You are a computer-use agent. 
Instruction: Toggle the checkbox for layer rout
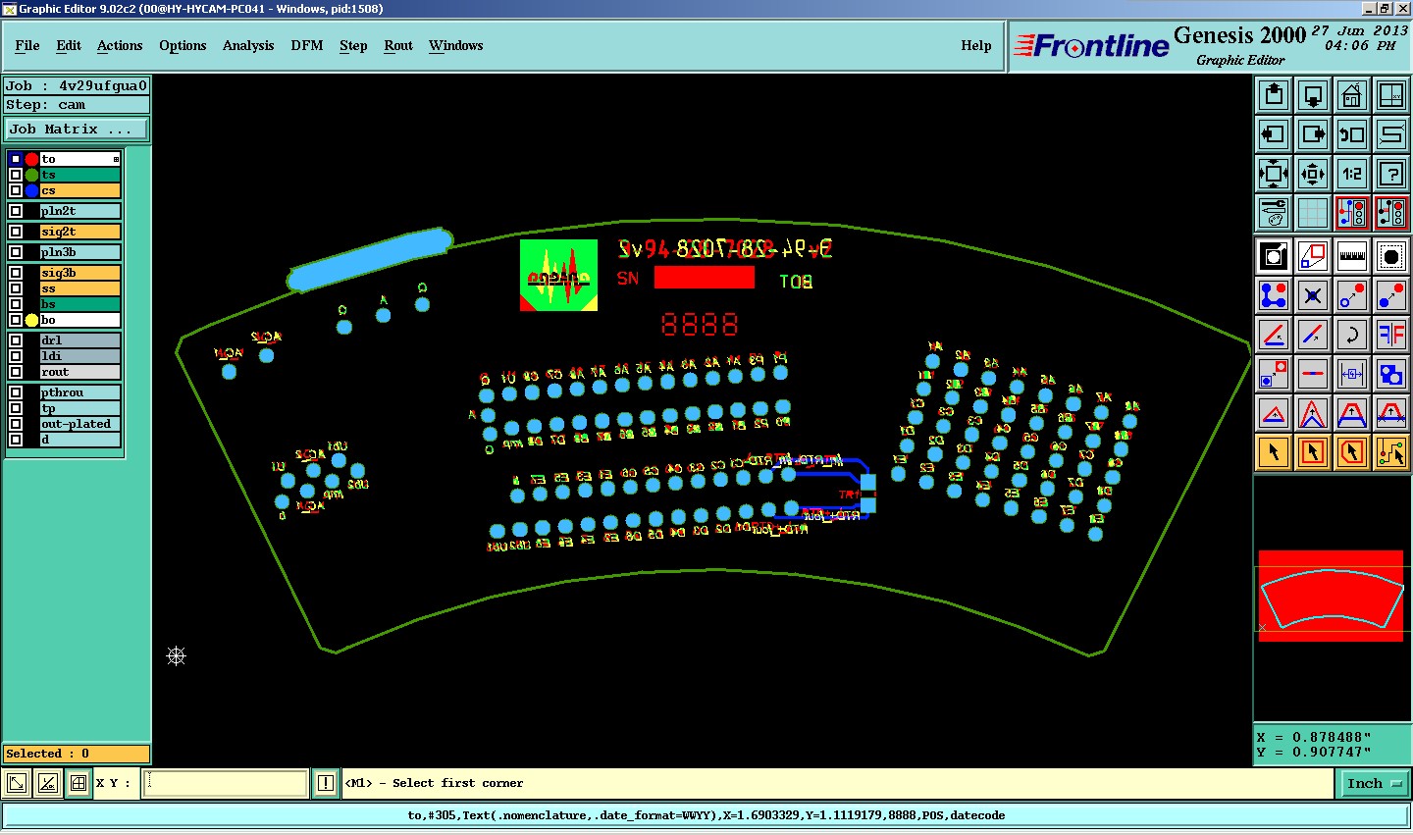click(16, 372)
